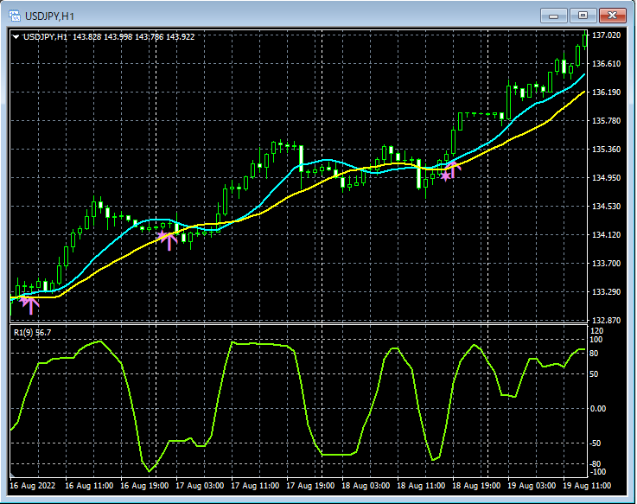Click the 137.020 price scale label
The image size is (637, 504).
tap(607, 35)
